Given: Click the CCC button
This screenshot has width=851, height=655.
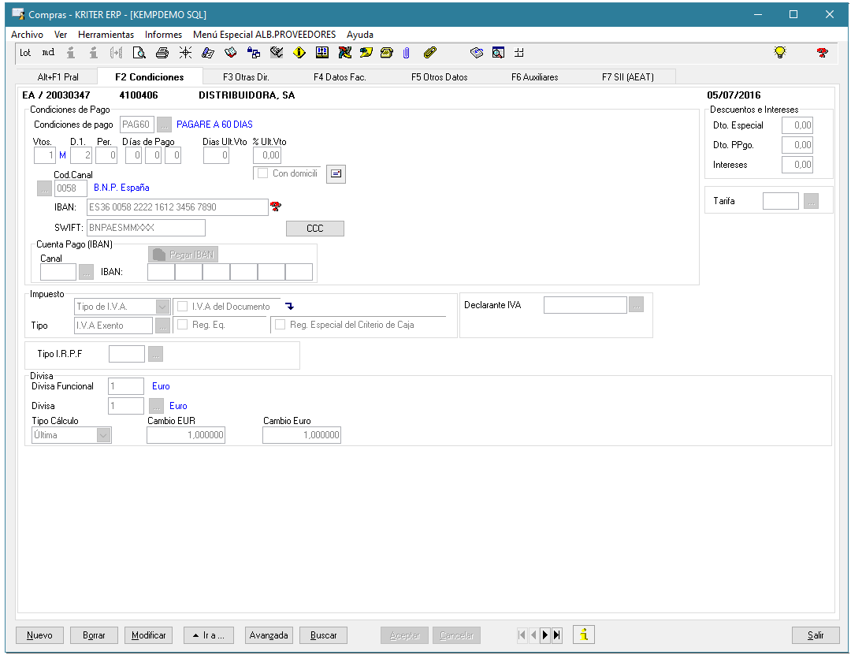Looking at the screenshot, I should pos(314,228).
